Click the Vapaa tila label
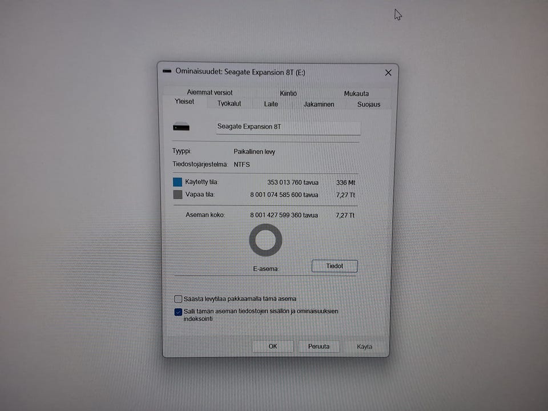The height and width of the screenshot is (411, 548). 200,195
